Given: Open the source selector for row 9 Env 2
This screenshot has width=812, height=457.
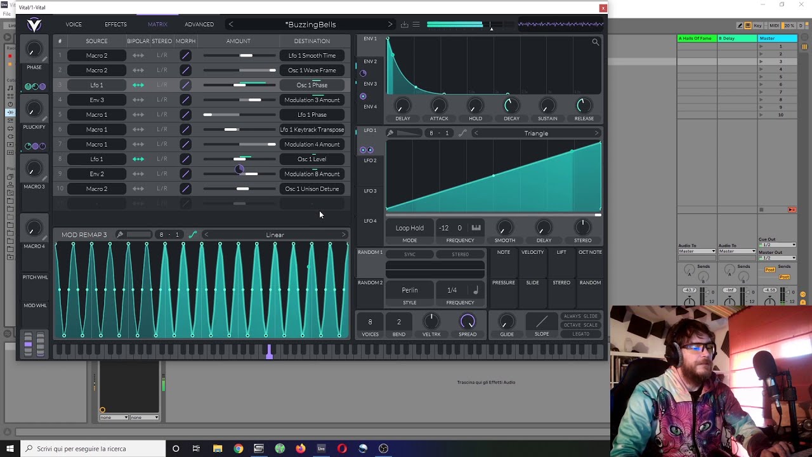Looking at the screenshot, I should 96,174.
